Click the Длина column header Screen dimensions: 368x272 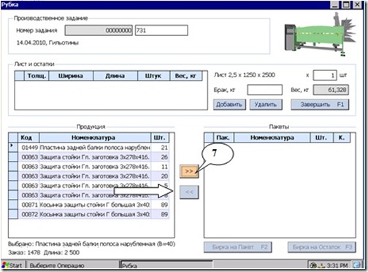[115, 76]
